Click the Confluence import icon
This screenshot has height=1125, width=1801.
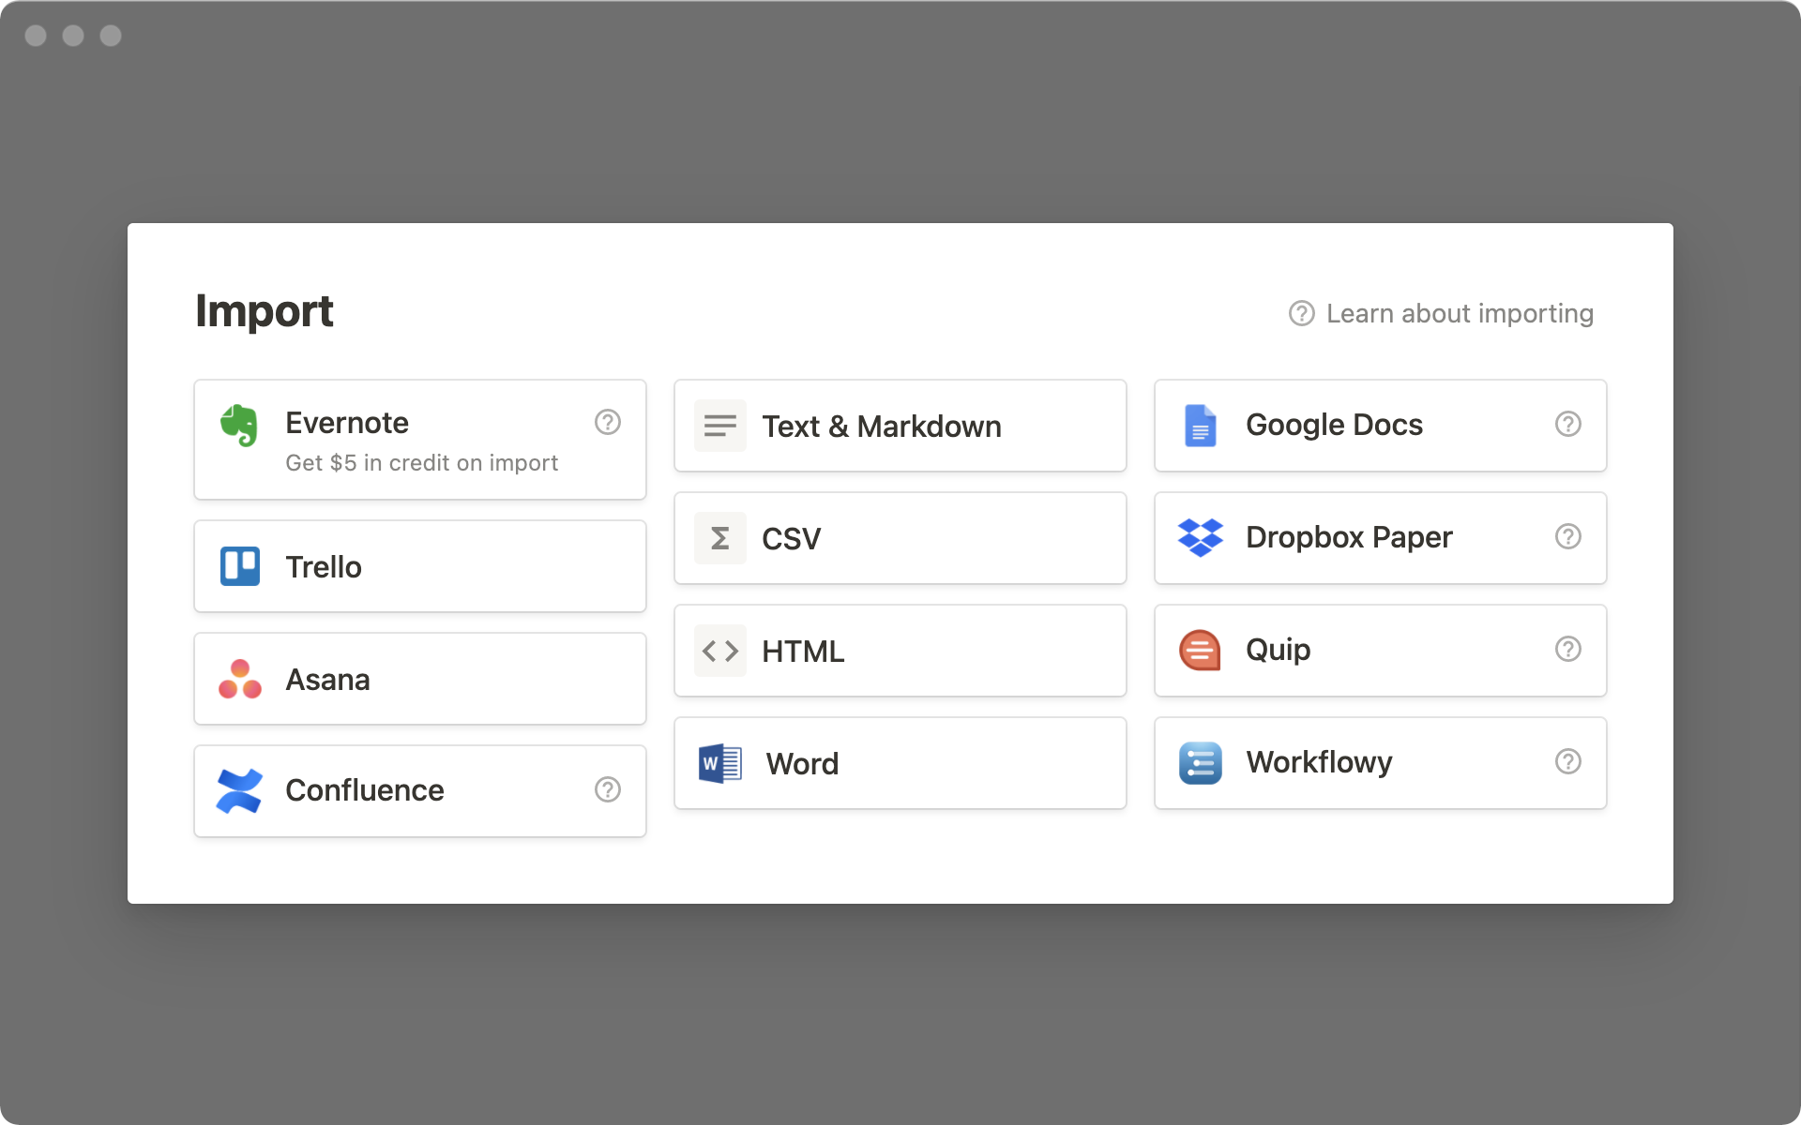coord(238,790)
